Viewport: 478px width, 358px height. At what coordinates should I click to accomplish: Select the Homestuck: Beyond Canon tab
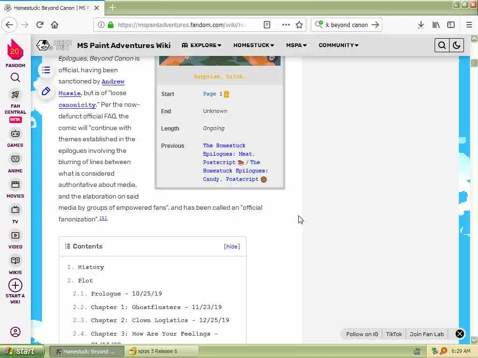[x=52, y=8]
